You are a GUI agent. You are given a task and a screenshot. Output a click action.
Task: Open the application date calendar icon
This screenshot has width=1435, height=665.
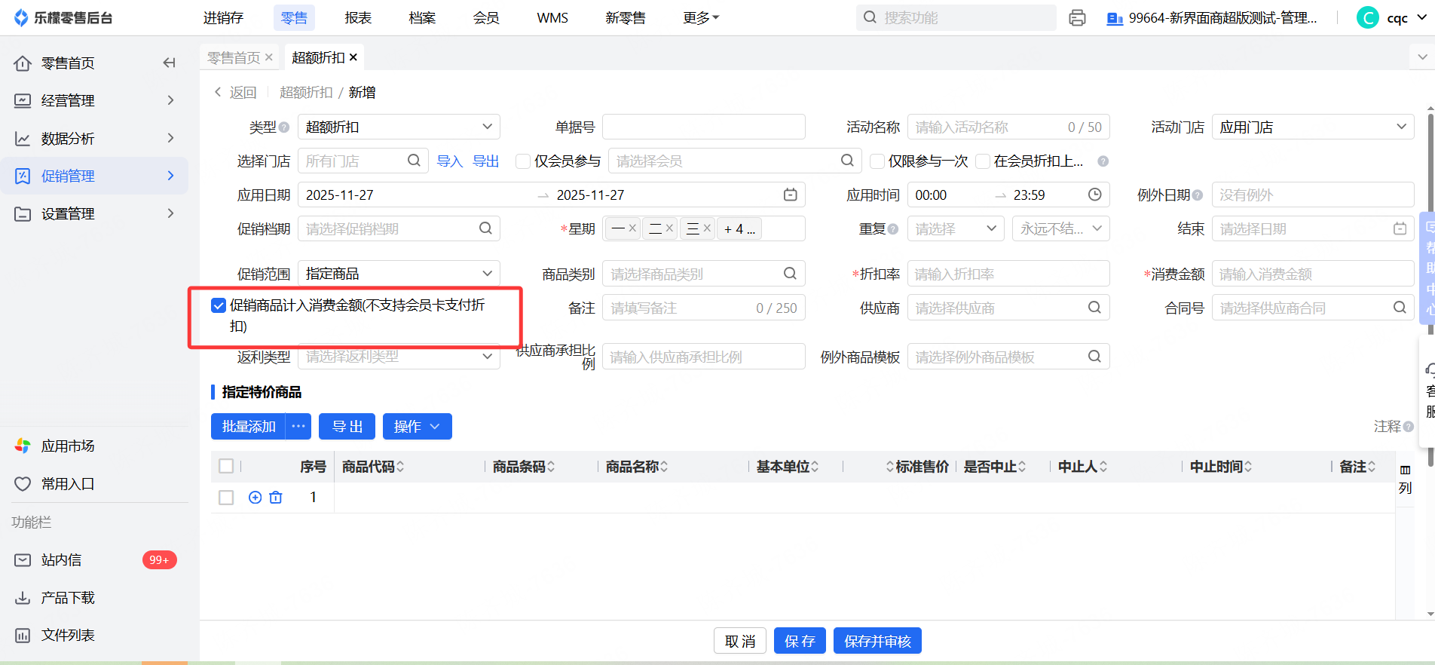pos(790,195)
